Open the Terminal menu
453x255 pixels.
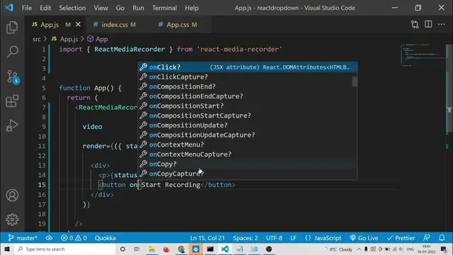pos(164,8)
